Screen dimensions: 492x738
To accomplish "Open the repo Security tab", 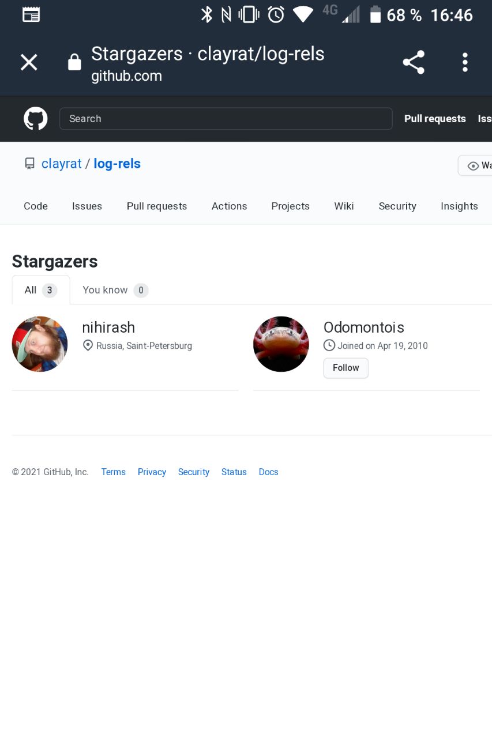I will tap(397, 206).
